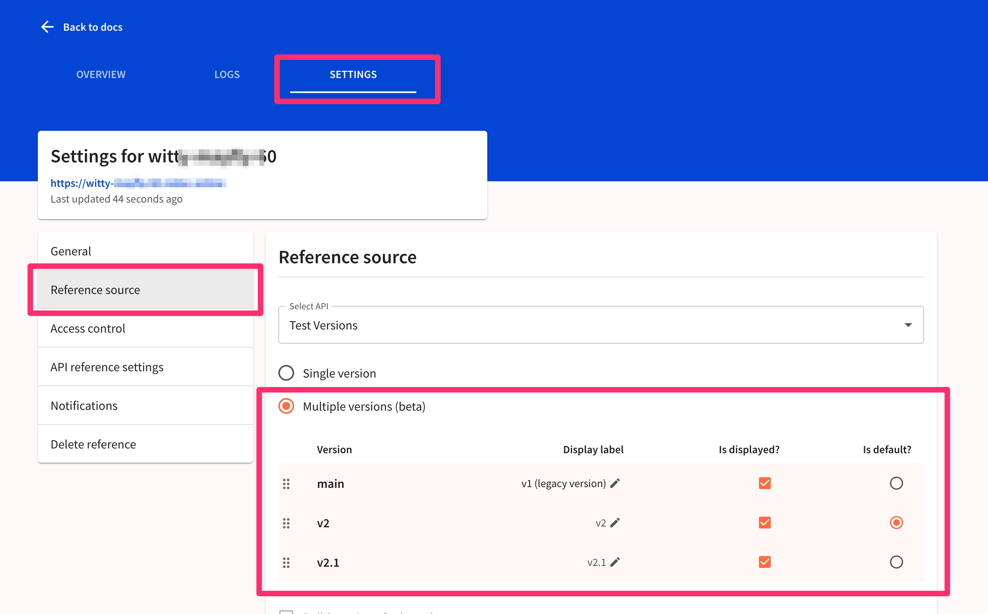
Task: Grab the drag handle for main row
Action: point(286,484)
